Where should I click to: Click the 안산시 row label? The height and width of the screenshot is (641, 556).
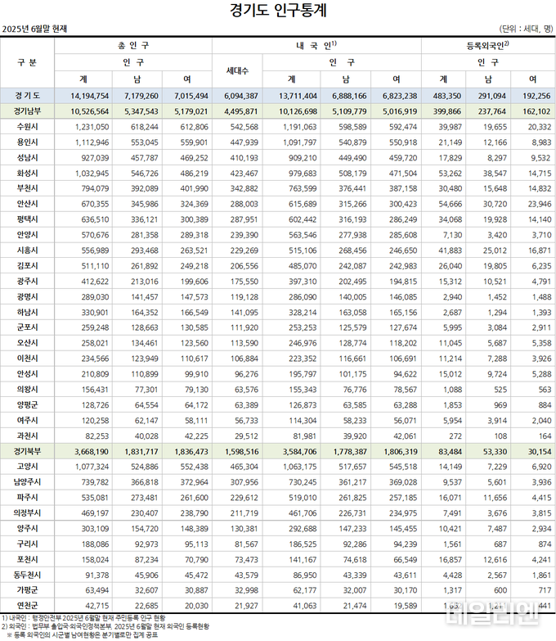click(x=27, y=204)
